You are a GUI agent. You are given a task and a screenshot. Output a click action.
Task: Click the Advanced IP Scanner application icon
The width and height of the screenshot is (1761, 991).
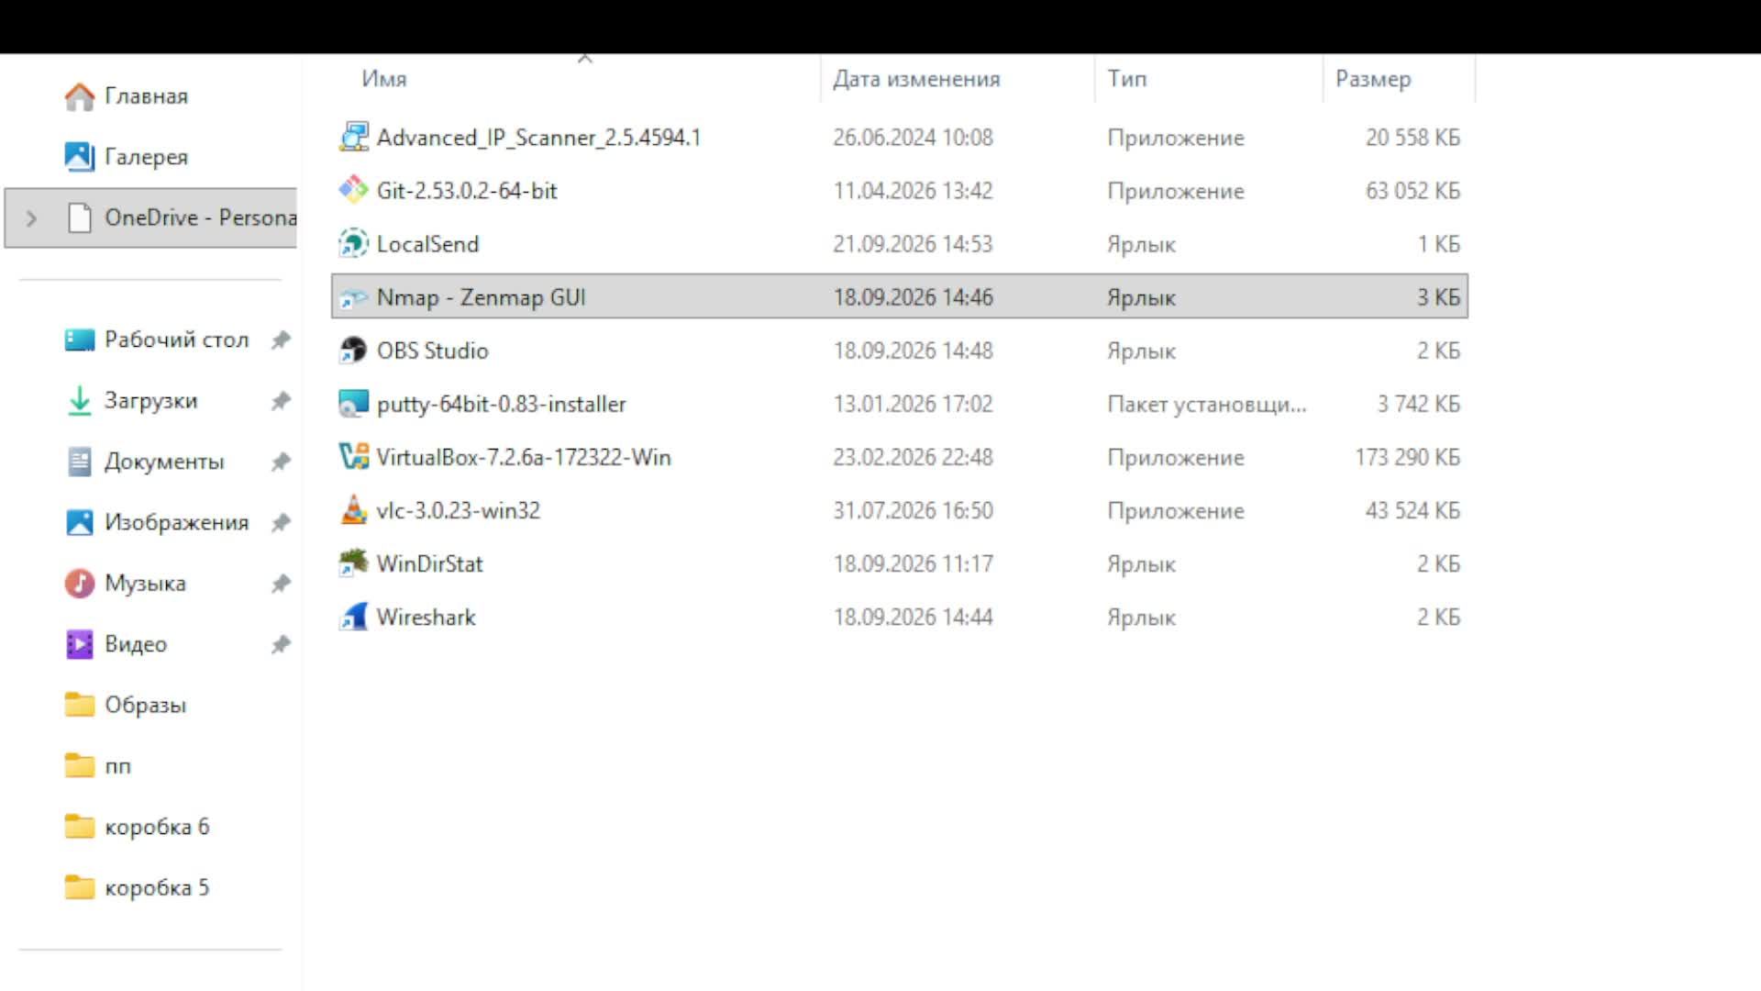(x=353, y=138)
